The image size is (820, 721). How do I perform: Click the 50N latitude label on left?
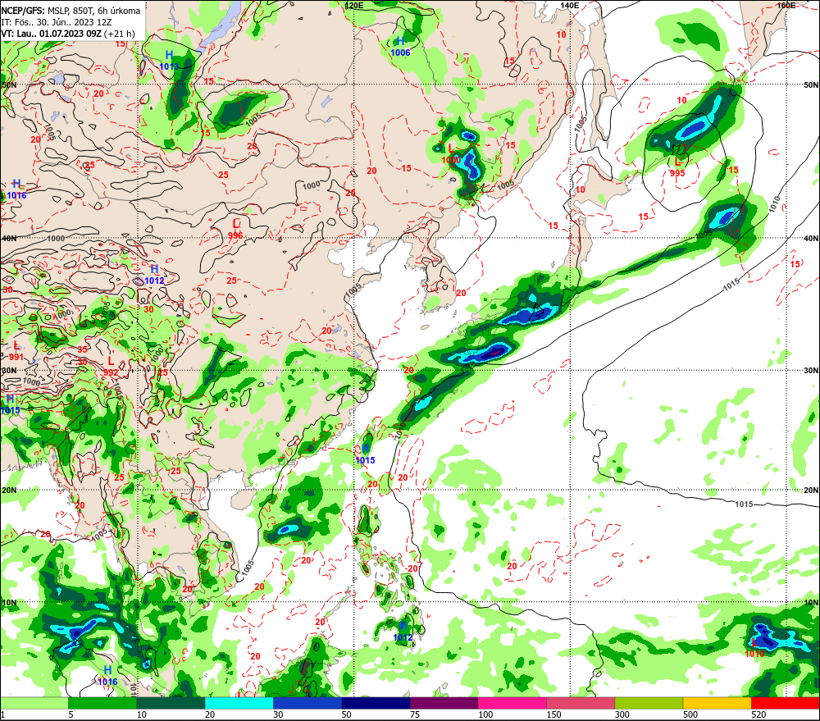click(x=9, y=84)
